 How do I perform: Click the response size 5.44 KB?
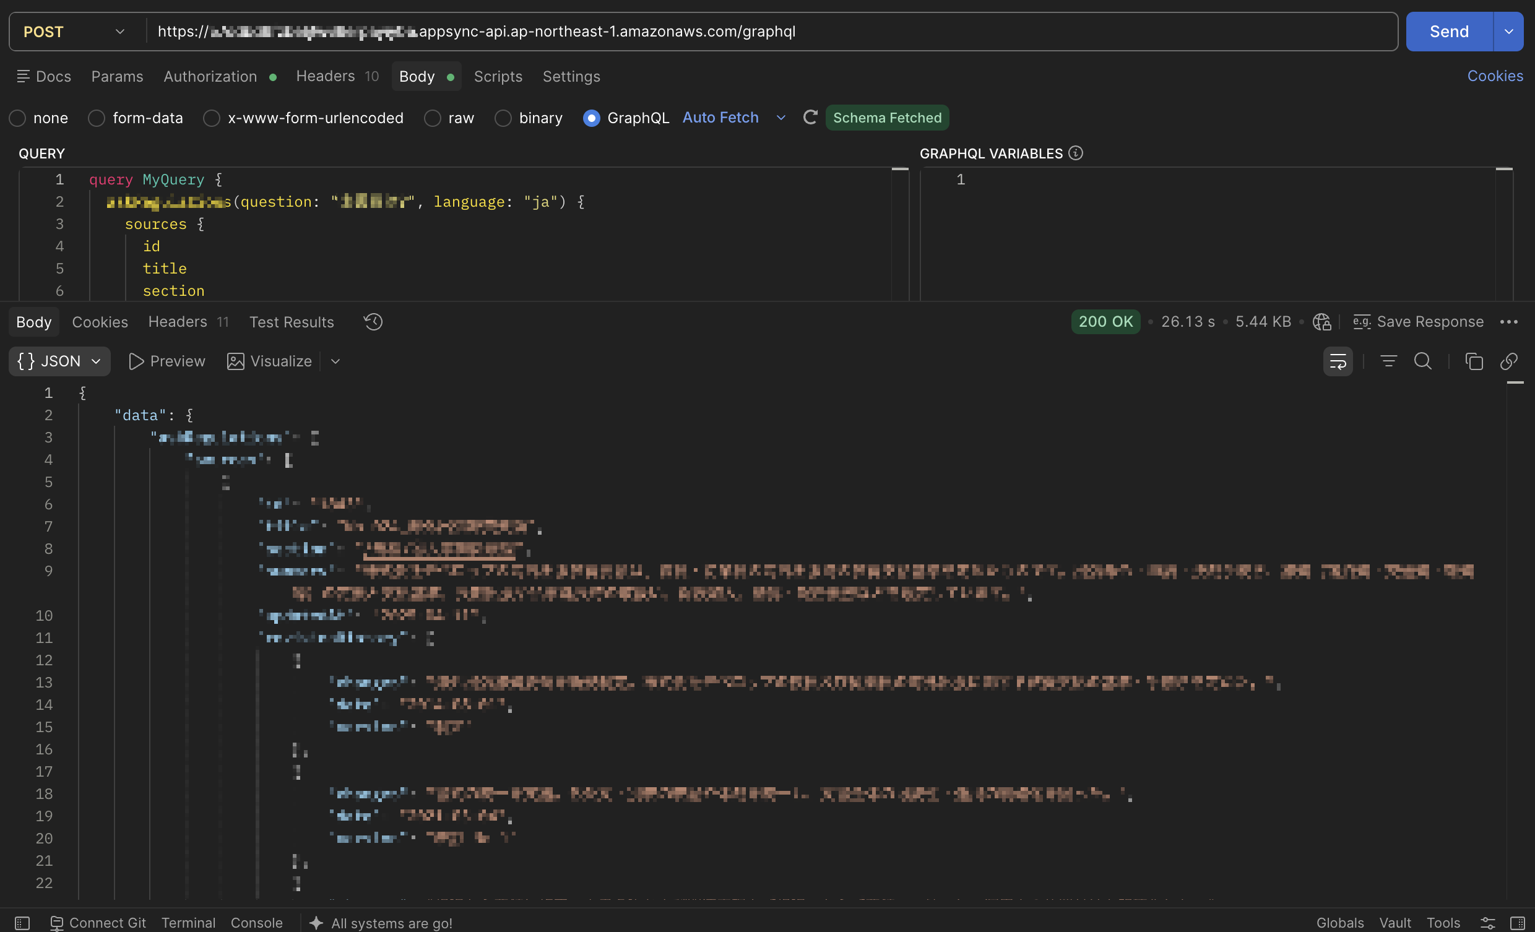pyautogui.click(x=1263, y=321)
